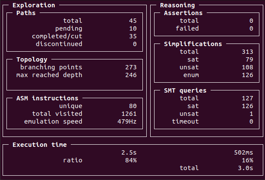This screenshot has height=180, width=265.
Task: Click the Reasoning panel title
Action: [x=177, y=5]
